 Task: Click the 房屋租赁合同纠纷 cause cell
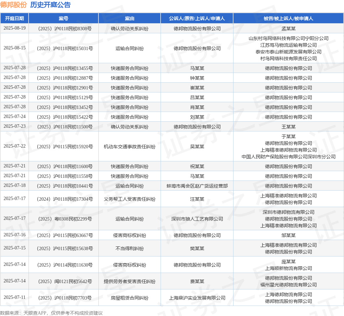[129, 298]
